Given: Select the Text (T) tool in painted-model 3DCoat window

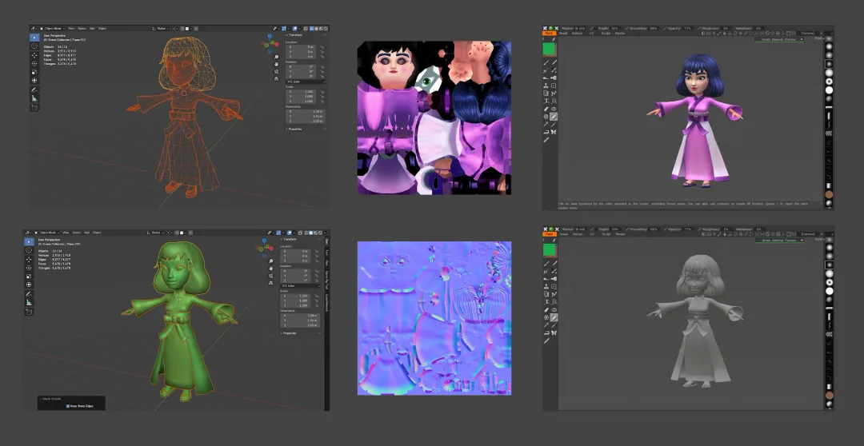Looking at the screenshot, I should (x=546, y=101).
